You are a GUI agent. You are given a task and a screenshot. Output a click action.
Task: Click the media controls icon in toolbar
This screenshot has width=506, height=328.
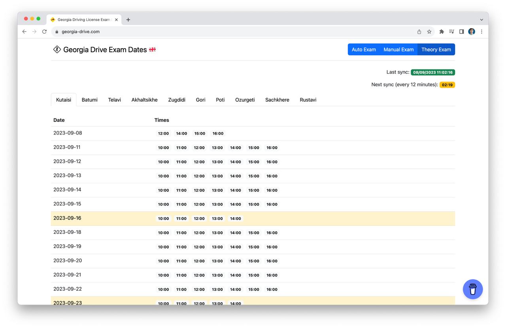451,31
